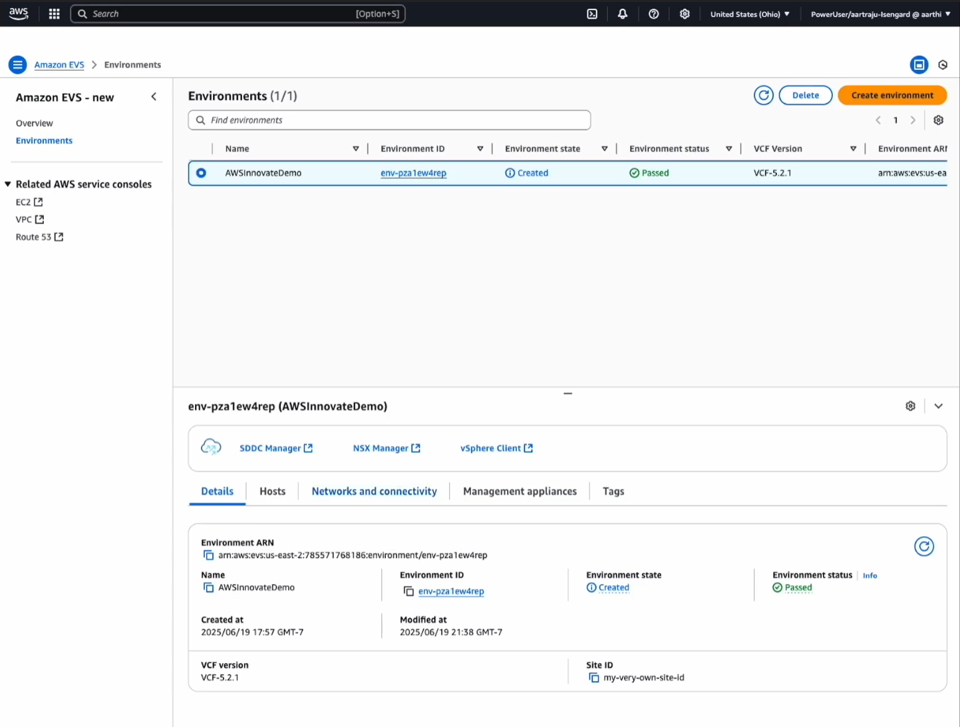Click Amazon EVS breadcrumb link

click(x=59, y=65)
